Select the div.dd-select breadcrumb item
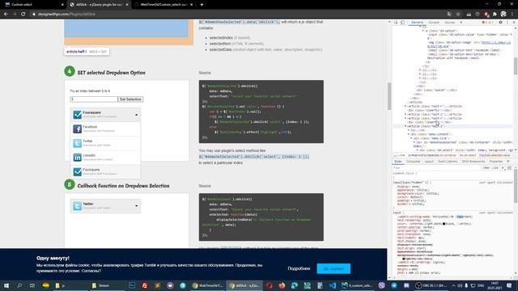The image size is (518, 291). 468,155
